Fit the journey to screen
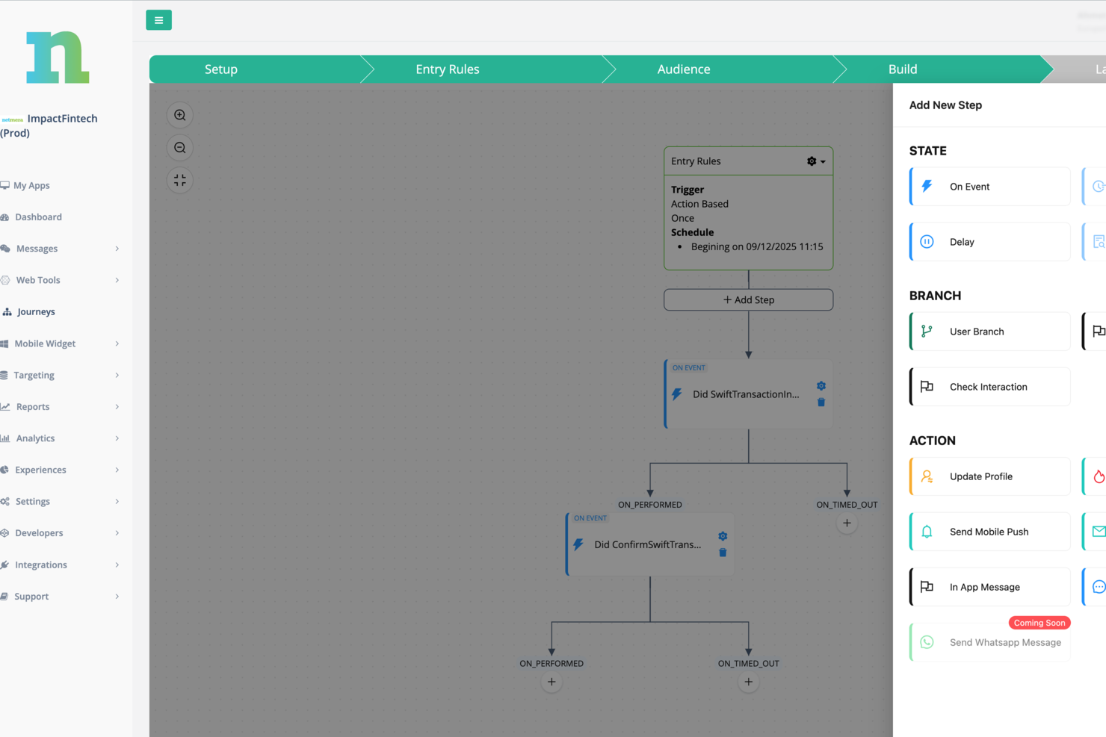This screenshot has width=1106, height=737. pyautogui.click(x=179, y=180)
